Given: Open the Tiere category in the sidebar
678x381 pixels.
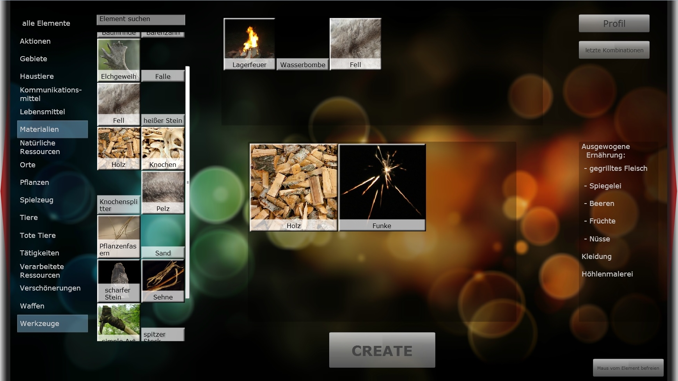Looking at the screenshot, I should tap(28, 217).
